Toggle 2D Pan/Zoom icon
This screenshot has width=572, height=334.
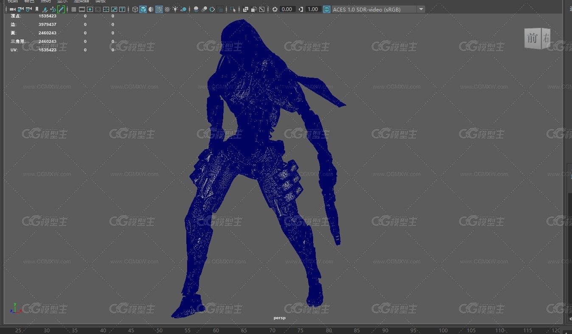(x=53, y=9)
